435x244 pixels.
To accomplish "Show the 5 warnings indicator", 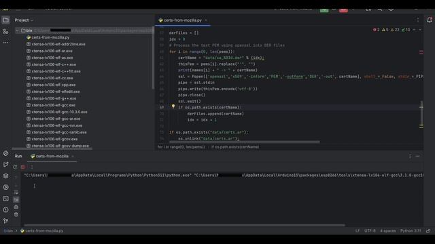I will click(x=385, y=30).
